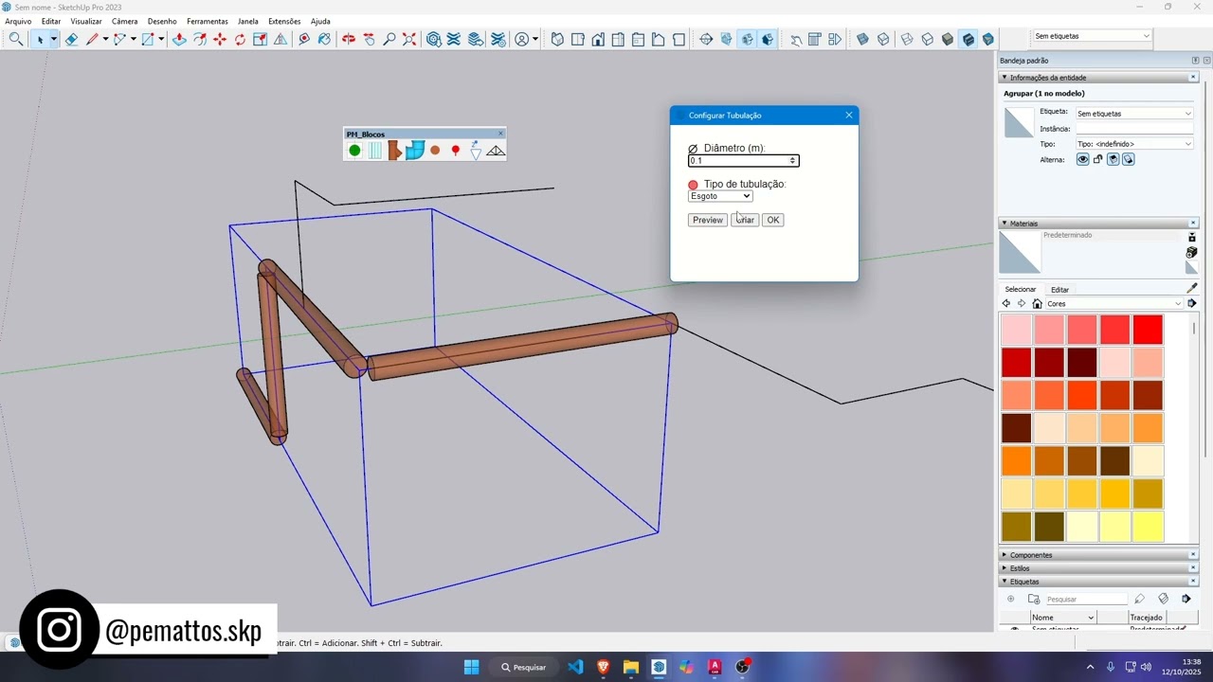Image resolution: width=1213 pixels, height=682 pixels.
Task: Click the Criar button
Action: [x=745, y=220]
